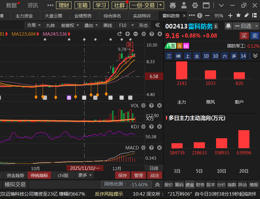Toggle the 九转 chart overlay

tap(50, 25)
